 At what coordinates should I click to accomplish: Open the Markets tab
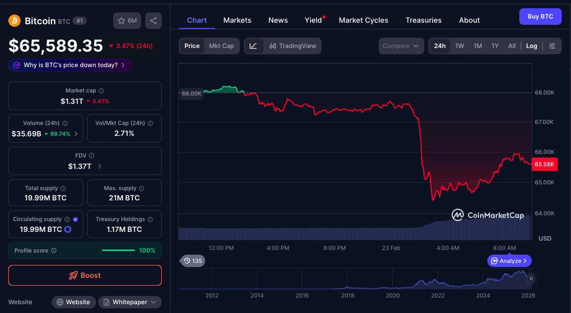coord(237,20)
